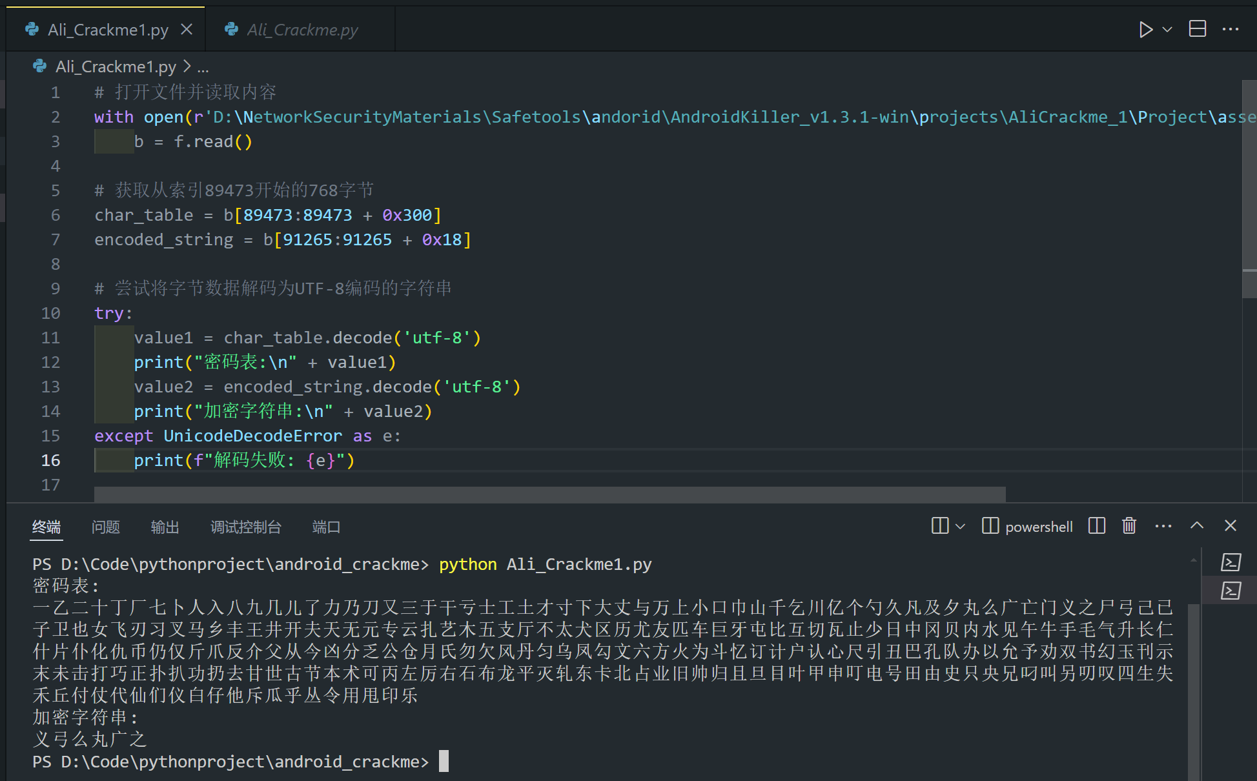1257x781 pixels.
Task: Click 'python Ali_Crackme1.py' in terminal
Action: (x=546, y=564)
